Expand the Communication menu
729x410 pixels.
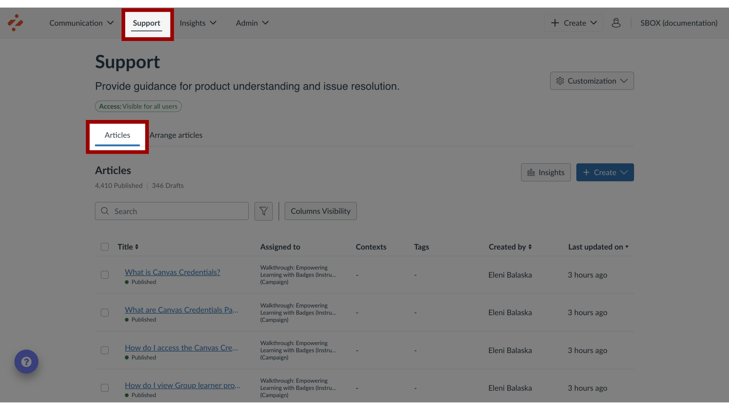[x=81, y=23]
